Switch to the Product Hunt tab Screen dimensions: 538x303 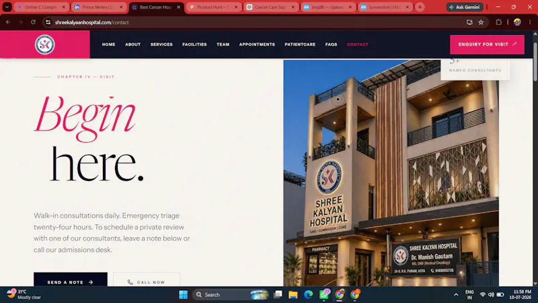[213, 7]
